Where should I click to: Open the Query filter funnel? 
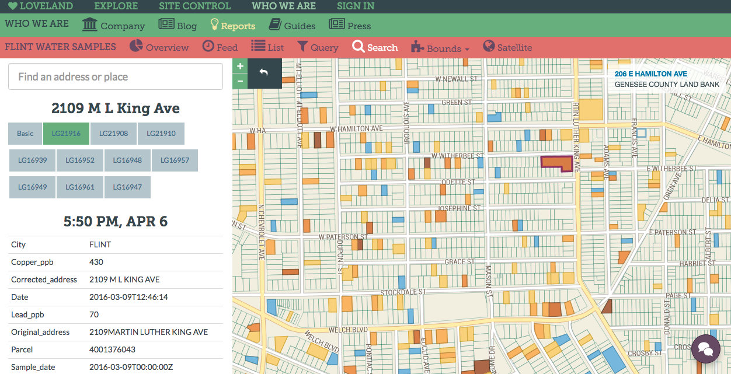click(302, 47)
